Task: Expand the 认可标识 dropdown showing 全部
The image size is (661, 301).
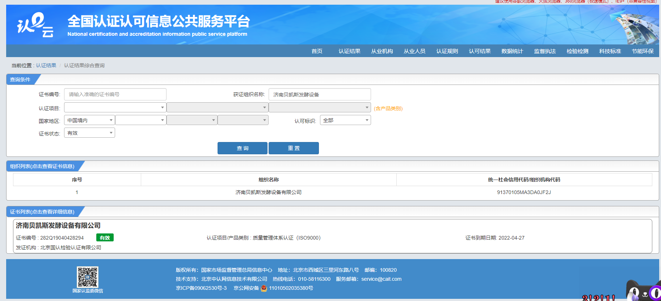Action: click(x=345, y=120)
